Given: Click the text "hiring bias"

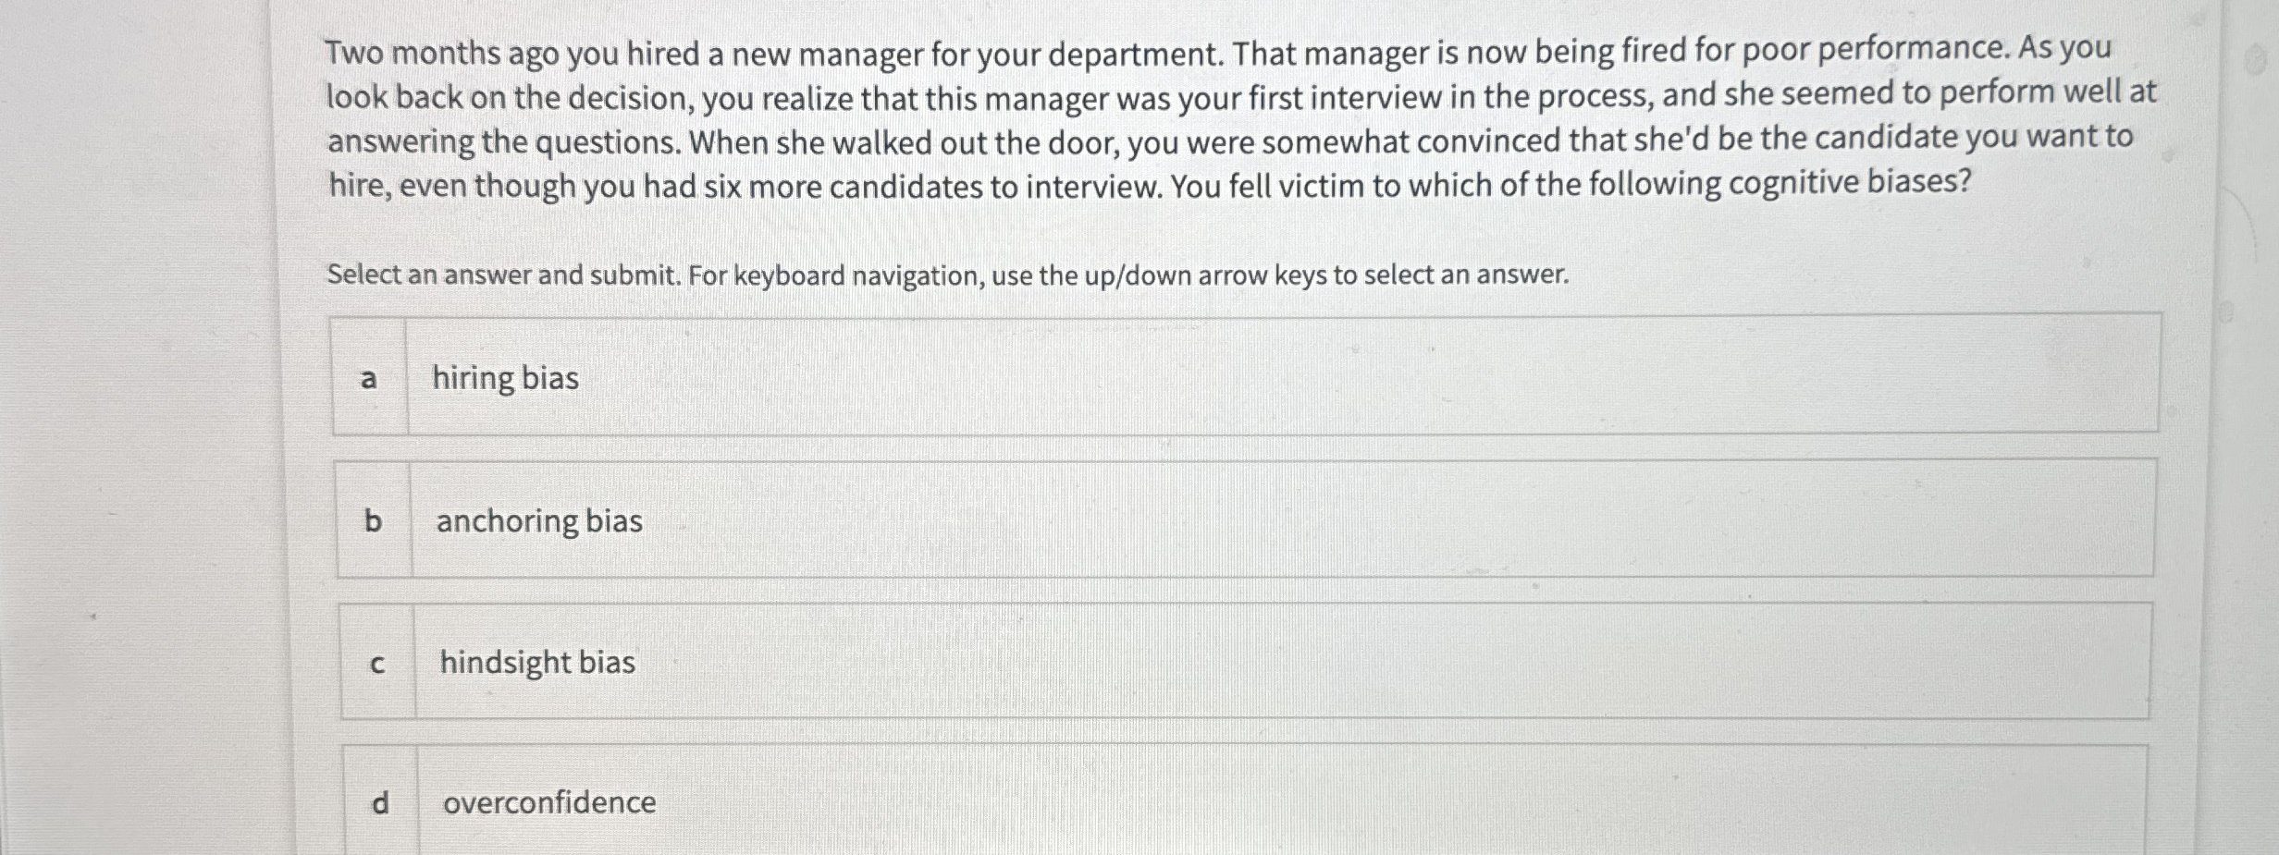Looking at the screenshot, I should tap(506, 378).
